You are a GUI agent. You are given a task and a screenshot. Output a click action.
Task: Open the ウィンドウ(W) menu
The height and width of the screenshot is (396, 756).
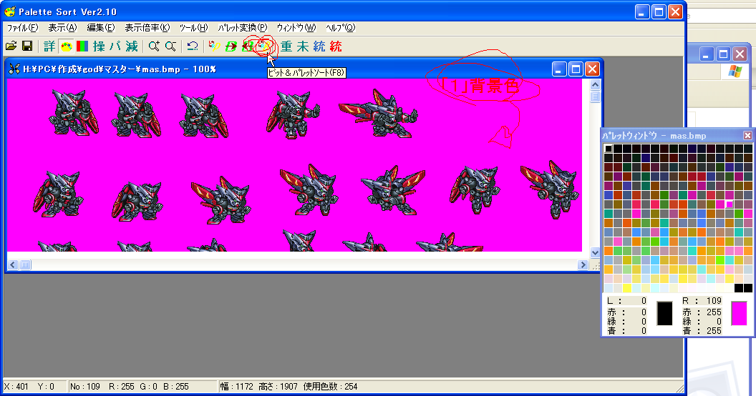point(296,28)
